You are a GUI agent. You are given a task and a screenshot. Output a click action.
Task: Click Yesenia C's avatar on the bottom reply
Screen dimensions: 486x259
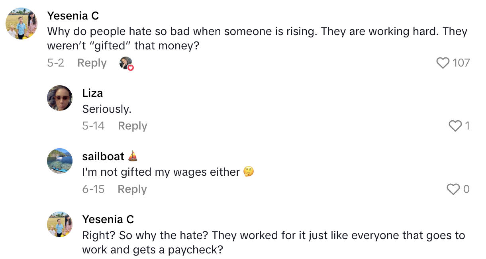[60, 224]
